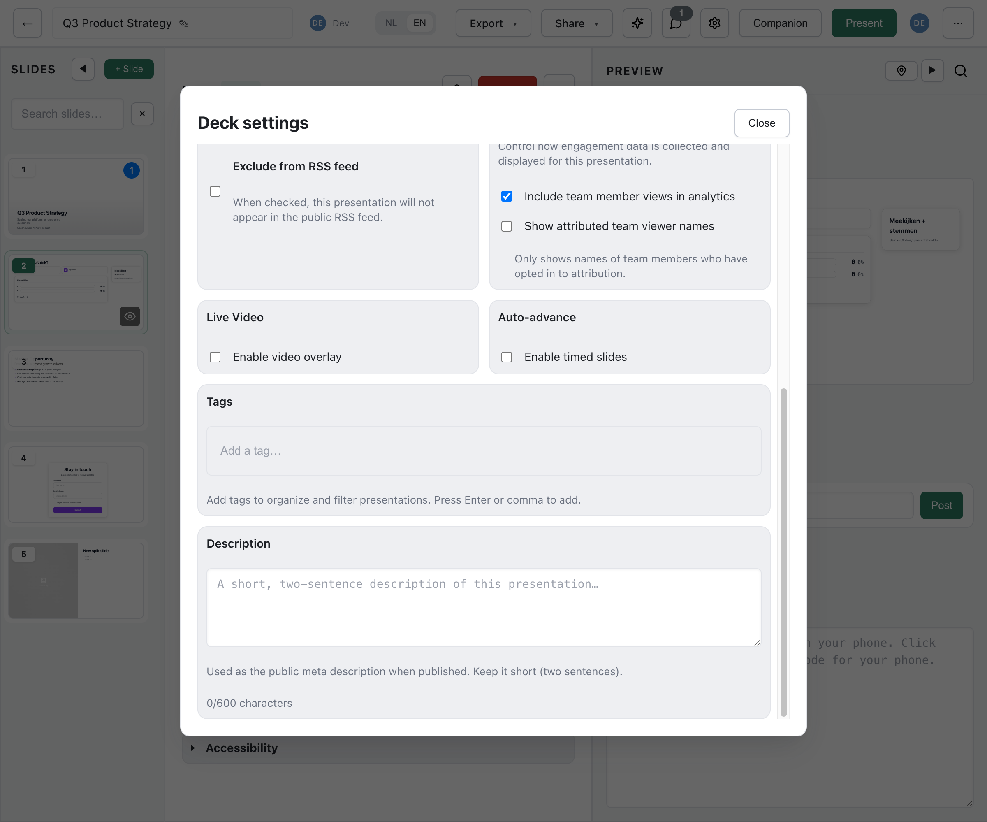
Task: Open the AI sparkle tool
Action: click(x=637, y=23)
